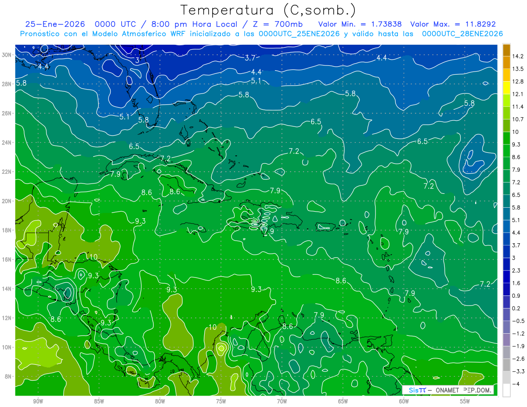The height and width of the screenshot is (407, 527).
Task: Click the top orange-brown colorbar segment above 14.2
Action: pos(506,50)
